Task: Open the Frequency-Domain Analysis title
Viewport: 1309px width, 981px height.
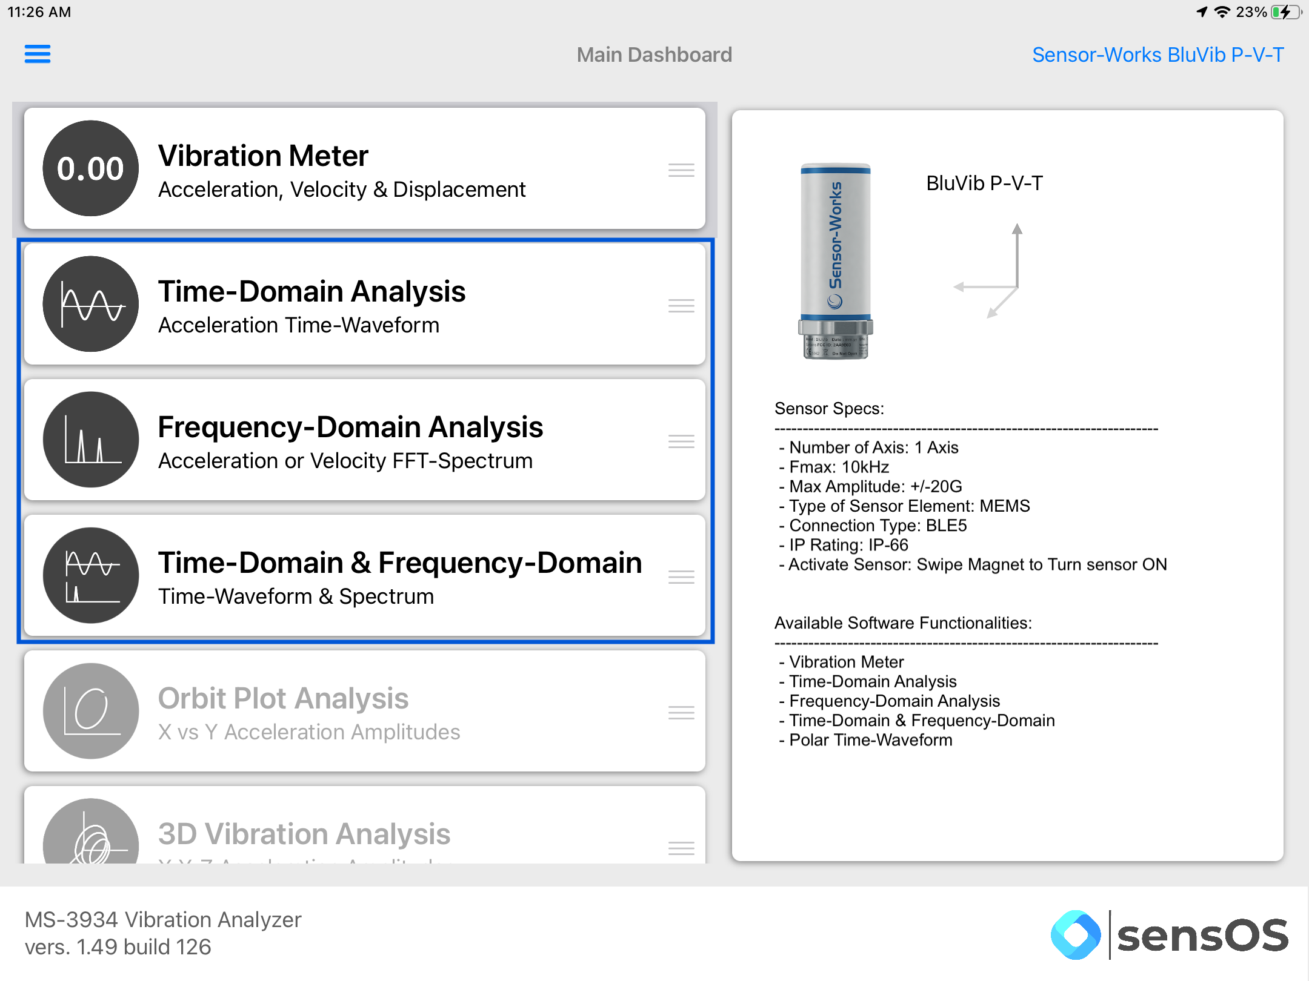Action: pos(350,427)
